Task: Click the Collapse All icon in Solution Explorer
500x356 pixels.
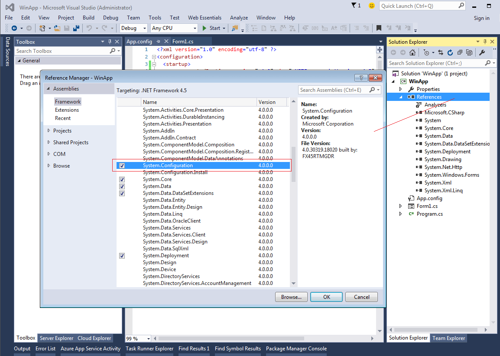Action: (460, 52)
